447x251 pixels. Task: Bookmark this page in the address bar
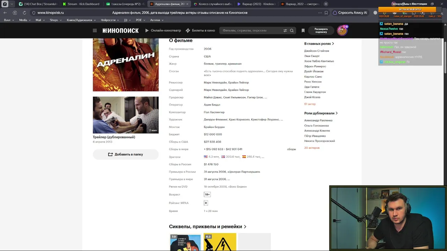coord(326,13)
